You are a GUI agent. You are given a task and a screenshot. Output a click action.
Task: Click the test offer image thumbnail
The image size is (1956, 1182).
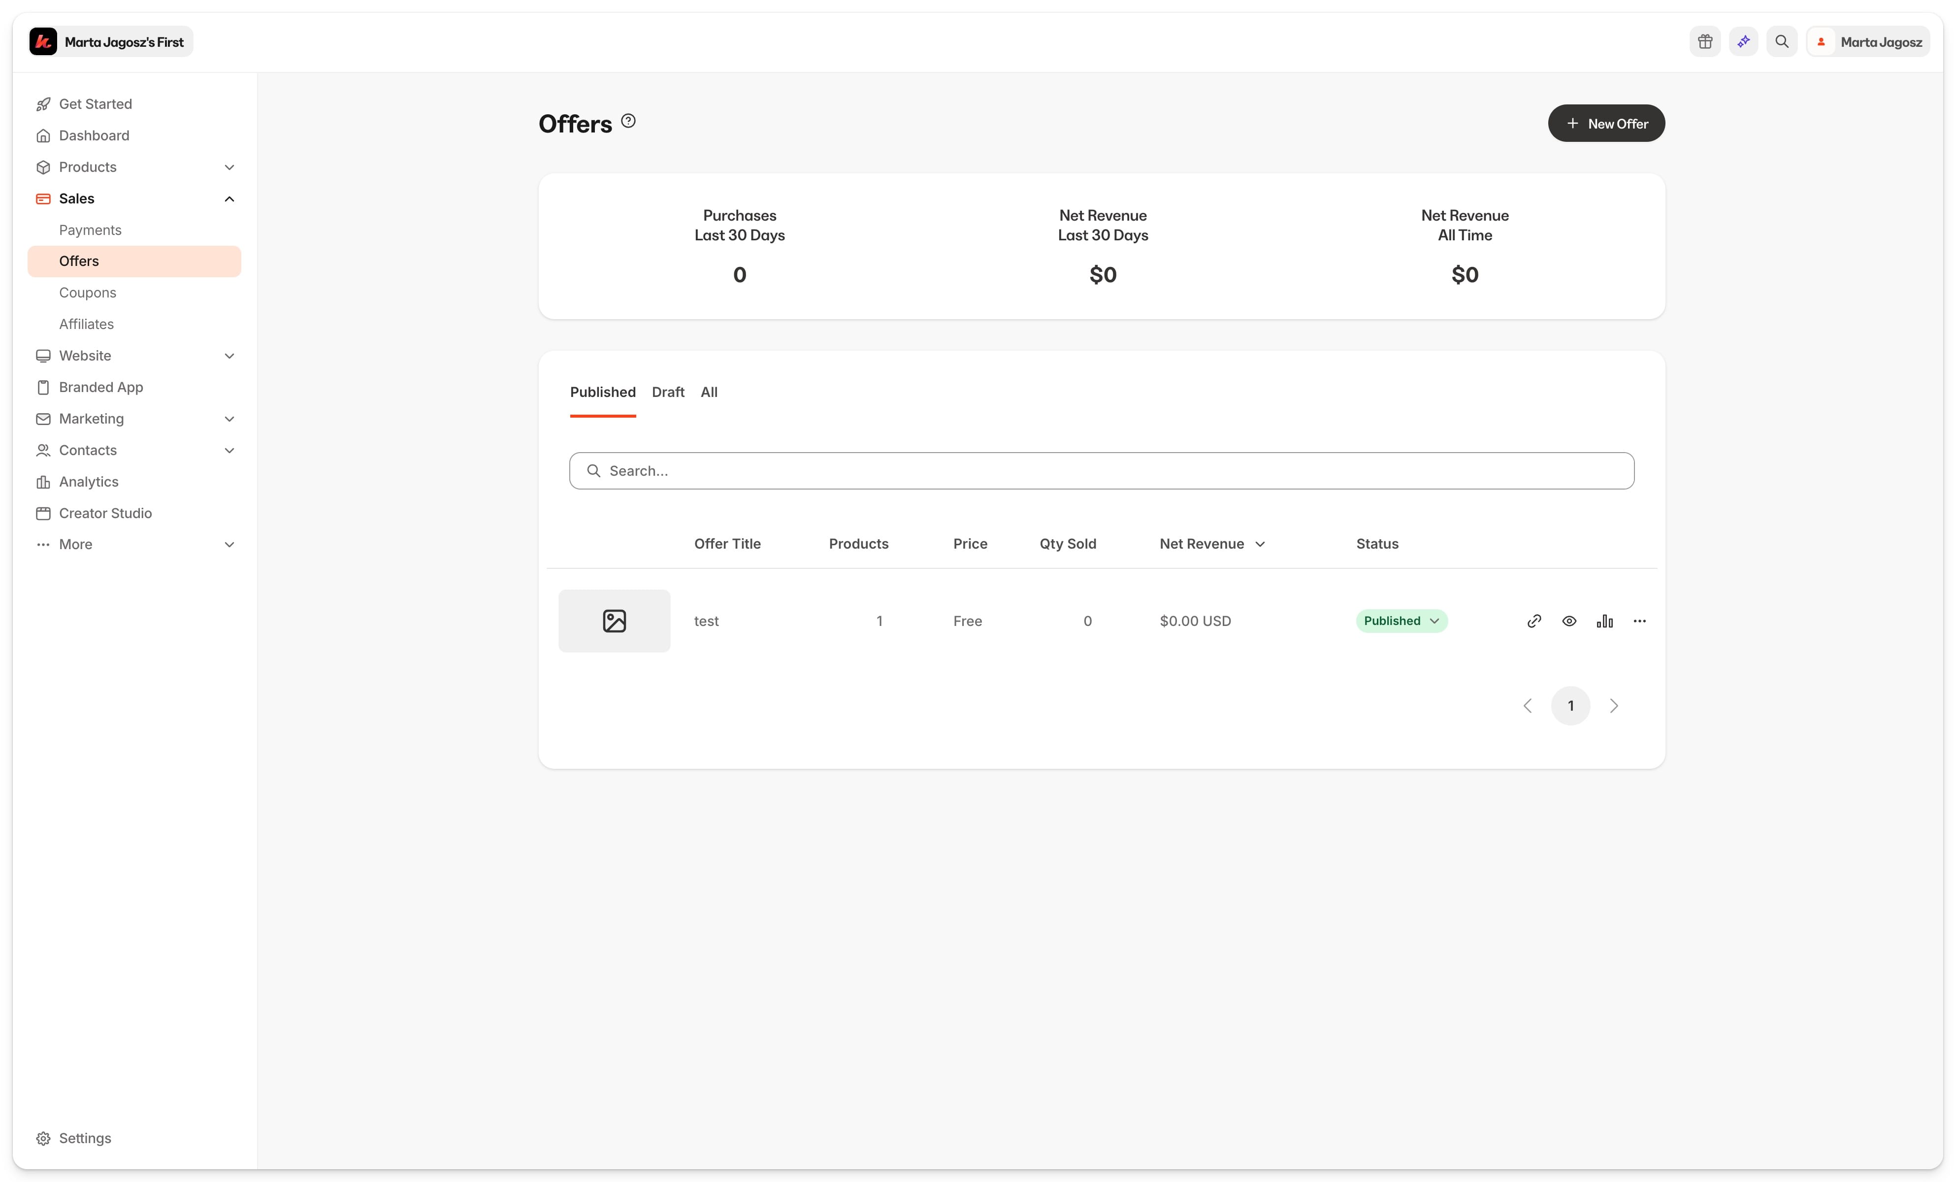(614, 621)
